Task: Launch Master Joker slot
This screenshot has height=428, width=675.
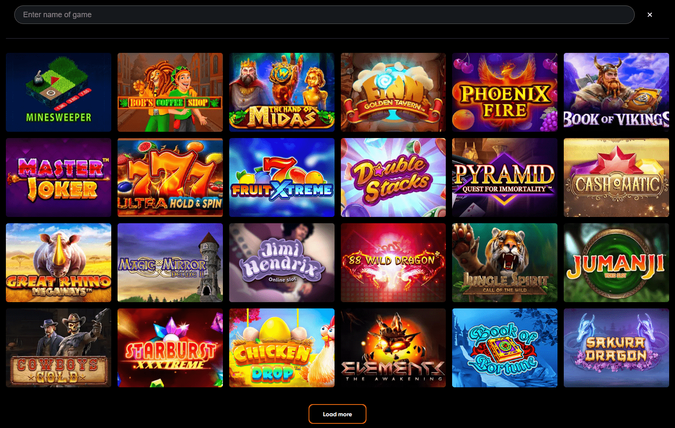Action: (x=59, y=177)
